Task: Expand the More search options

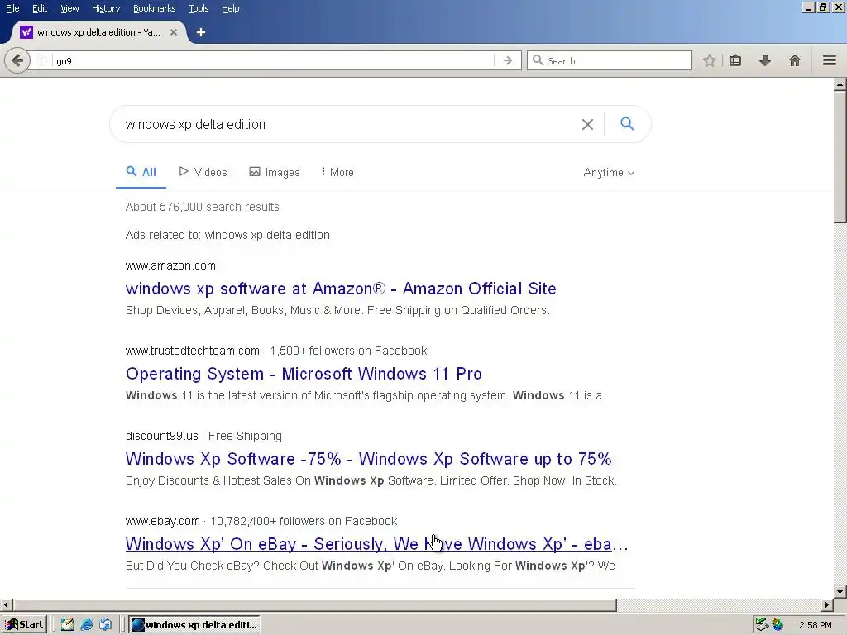Action: [x=337, y=172]
